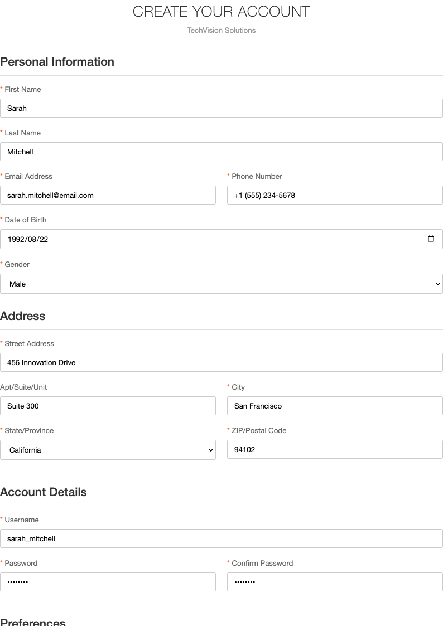443x626 pixels.
Task: Select the Username field
Action: pos(222,538)
